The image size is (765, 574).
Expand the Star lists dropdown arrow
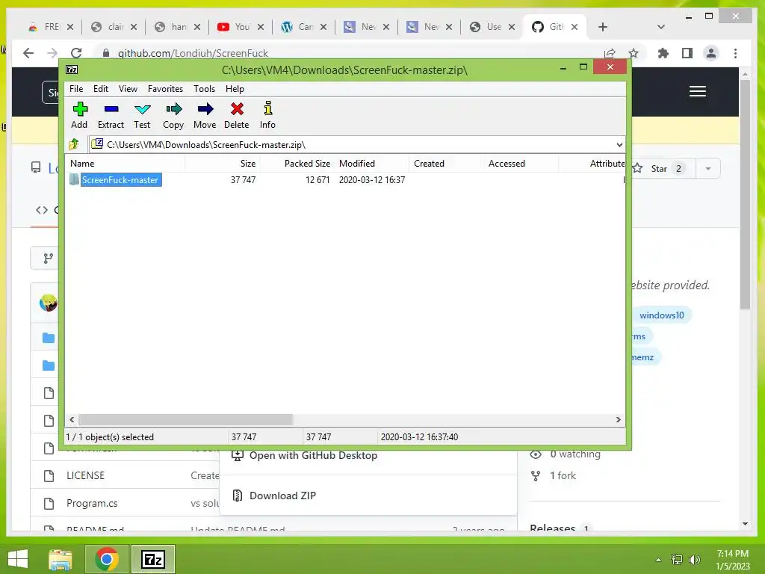pyautogui.click(x=708, y=168)
